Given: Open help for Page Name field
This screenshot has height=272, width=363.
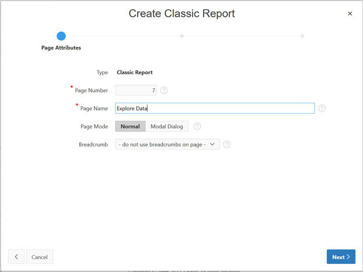Looking at the screenshot, I should (322, 108).
